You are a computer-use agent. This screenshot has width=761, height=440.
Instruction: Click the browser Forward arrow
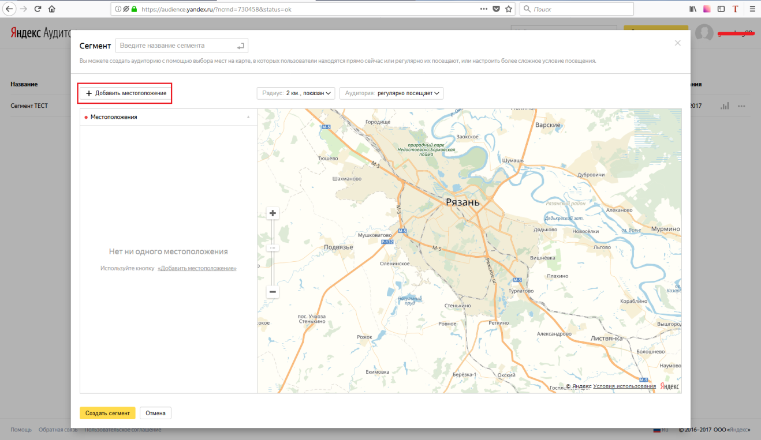(x=24, y=9)
